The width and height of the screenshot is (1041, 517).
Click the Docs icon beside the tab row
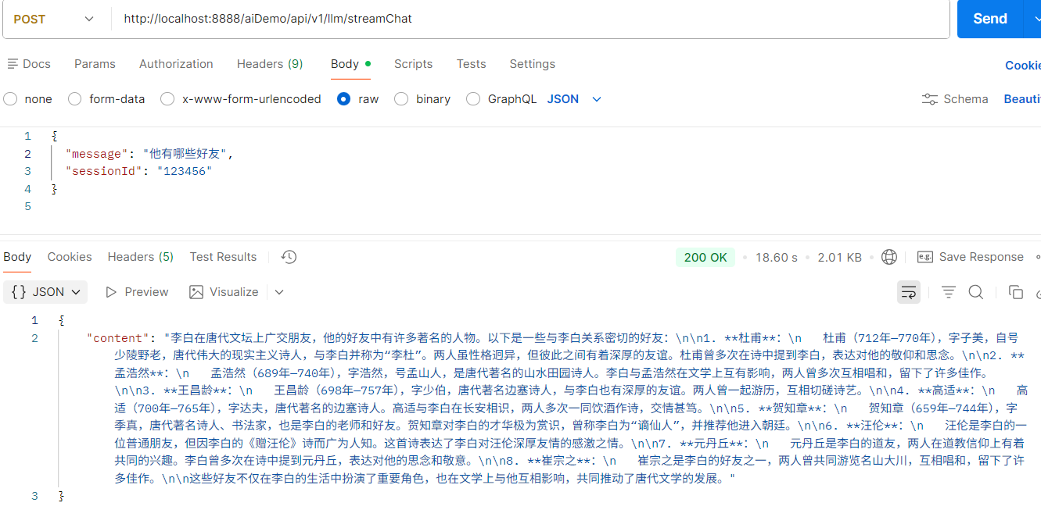[x=13, y=63]
